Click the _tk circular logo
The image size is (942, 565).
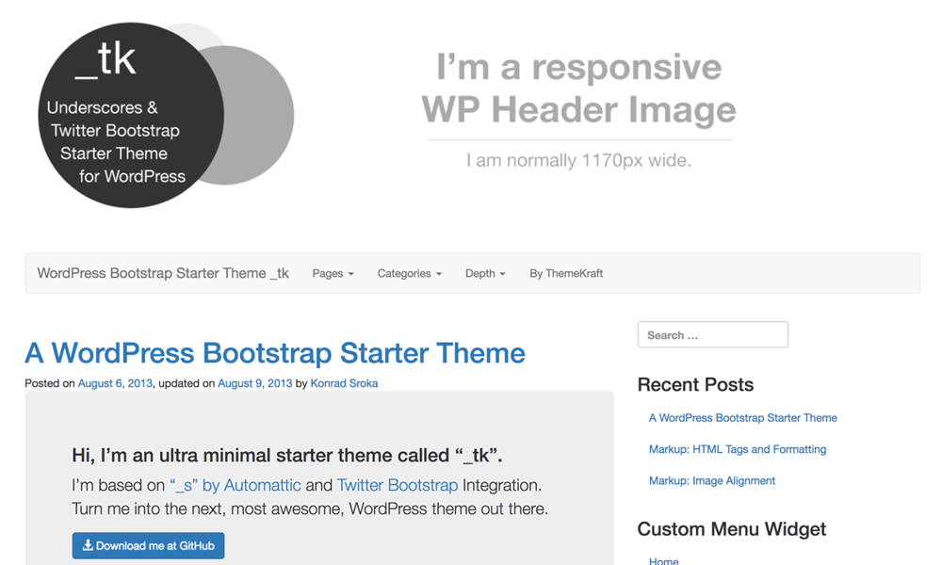click(x=131, y=115)
